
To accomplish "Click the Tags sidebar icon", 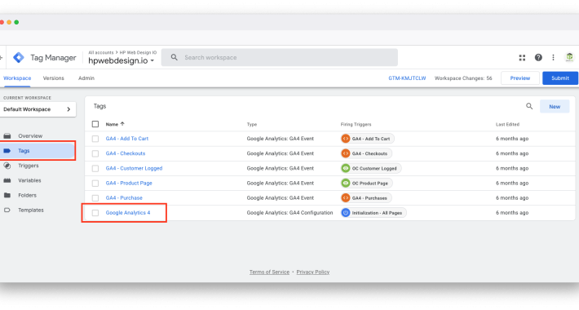I will [x=7, y=151].
